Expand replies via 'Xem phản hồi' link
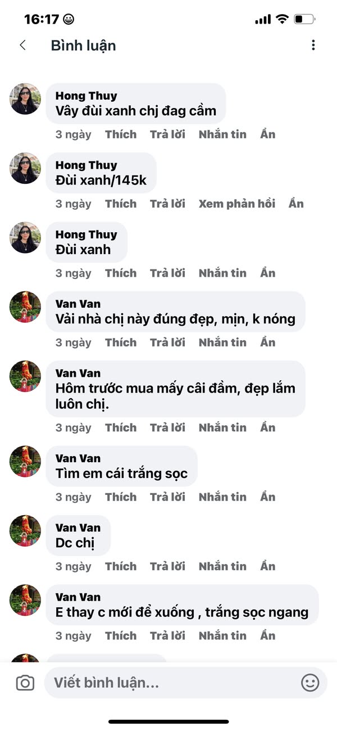The image size is (337, 730). pyautogui.click(x=237, y=204)
